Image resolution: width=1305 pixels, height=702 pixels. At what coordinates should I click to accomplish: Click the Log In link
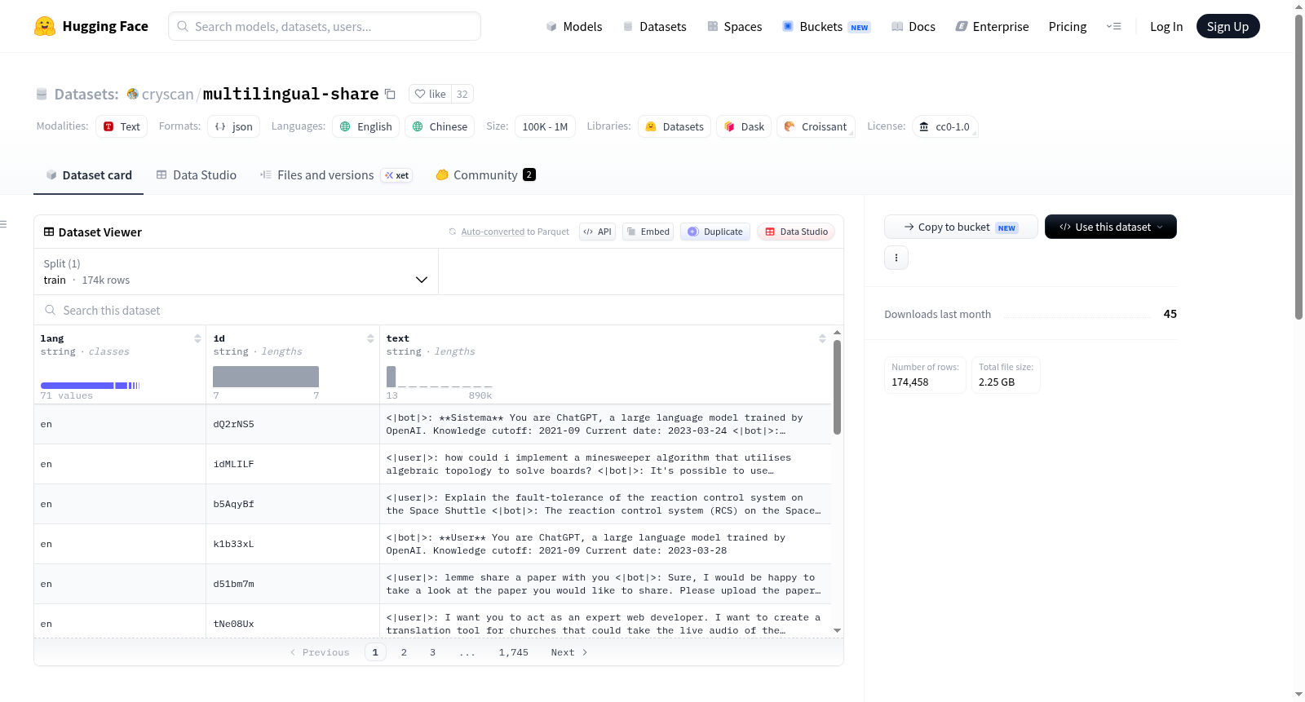pyautogui.click(x=1166, y=27)
